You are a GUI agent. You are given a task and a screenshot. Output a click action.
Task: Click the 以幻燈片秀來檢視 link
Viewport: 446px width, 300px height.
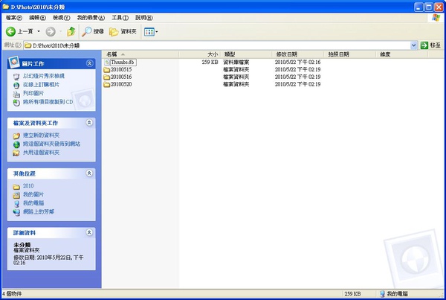(44, 76)
